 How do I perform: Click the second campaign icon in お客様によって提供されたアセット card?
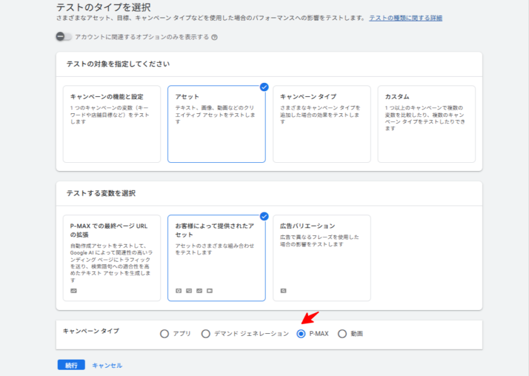coord(189,290)
